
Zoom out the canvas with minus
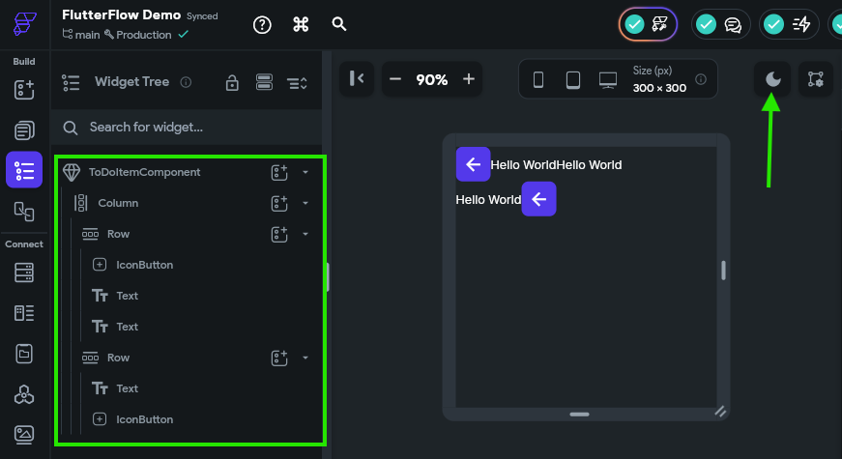click(x=395, y=79)
